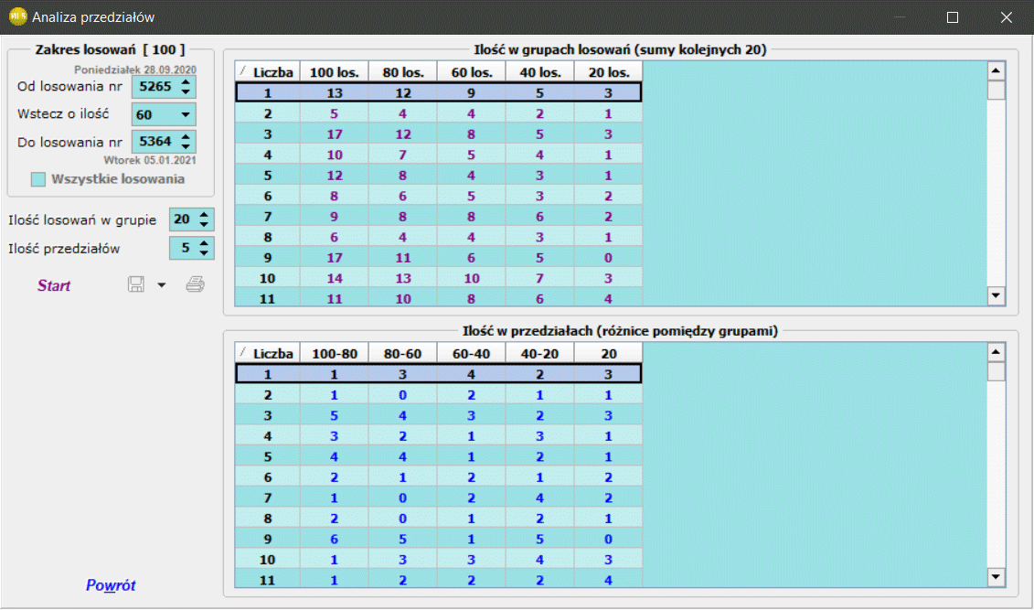Decrease the Od losowania nr value
Viewport: 1034px width, 610px height.
point(186,91)
